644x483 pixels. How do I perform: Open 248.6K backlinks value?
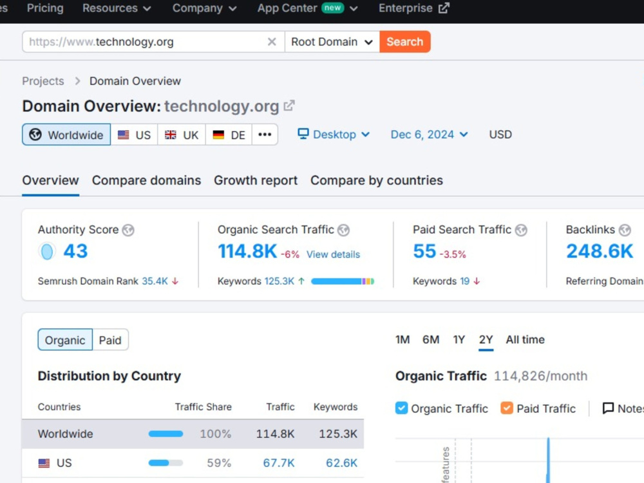(600, 251)
